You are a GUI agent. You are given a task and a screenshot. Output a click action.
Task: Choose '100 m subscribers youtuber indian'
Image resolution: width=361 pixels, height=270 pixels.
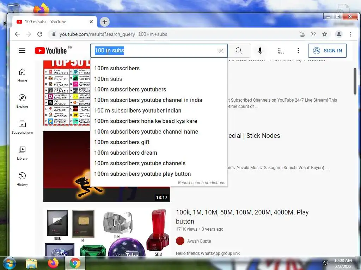click(159, 111)
